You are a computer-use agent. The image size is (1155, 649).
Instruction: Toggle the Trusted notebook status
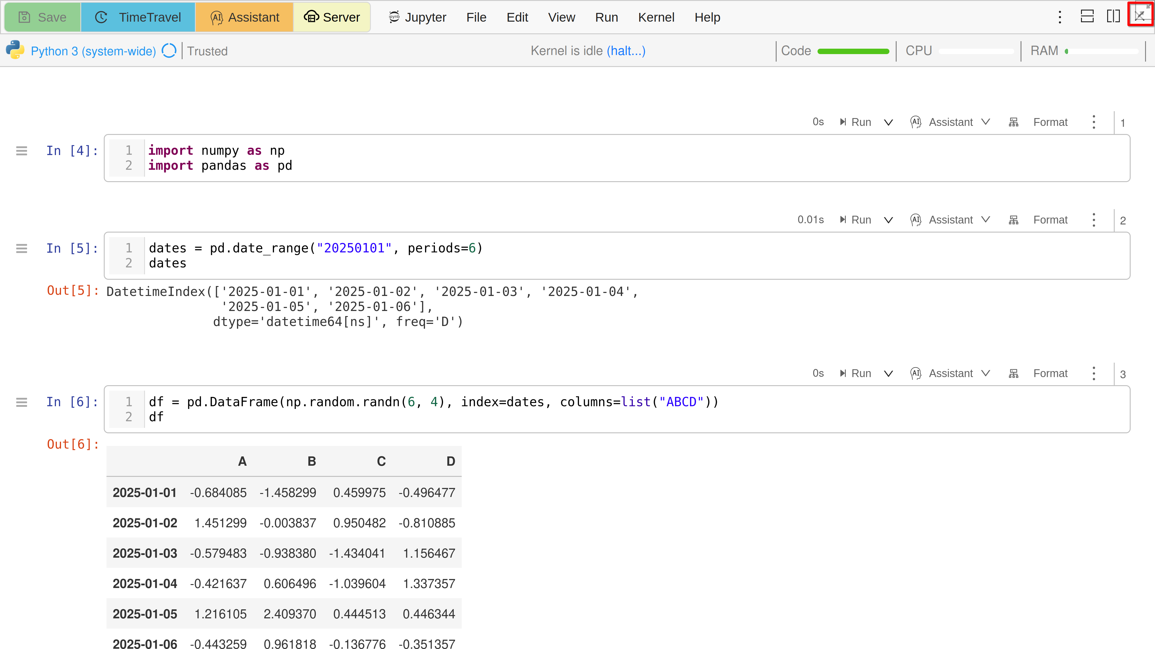[x=207, y=51]
